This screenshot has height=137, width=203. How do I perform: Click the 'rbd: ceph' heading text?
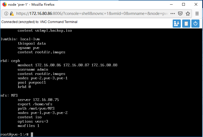pyautogui.click(x=10, y=61)
